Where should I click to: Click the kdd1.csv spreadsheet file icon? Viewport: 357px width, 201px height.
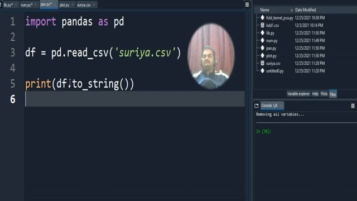(263, 25)
